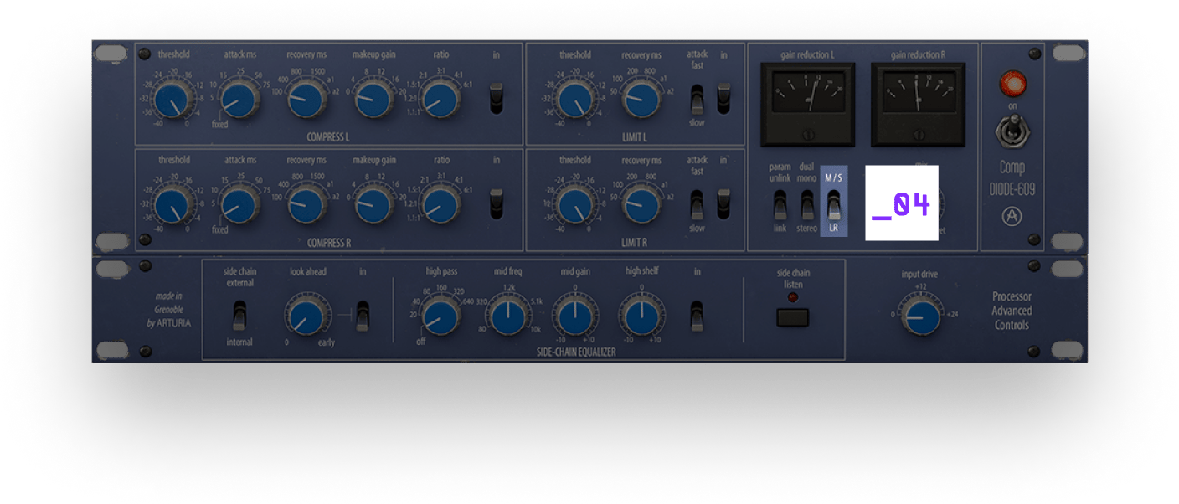Toggle the Compress L in switch

[x=497, y=97]
